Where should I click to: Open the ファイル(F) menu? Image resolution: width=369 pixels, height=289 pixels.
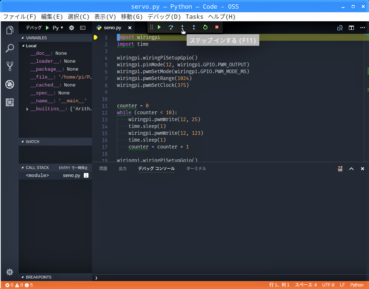(20, 17)
